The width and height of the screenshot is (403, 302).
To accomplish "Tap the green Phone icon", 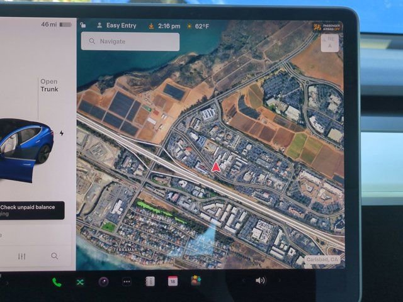I will (x=57, y=282).
